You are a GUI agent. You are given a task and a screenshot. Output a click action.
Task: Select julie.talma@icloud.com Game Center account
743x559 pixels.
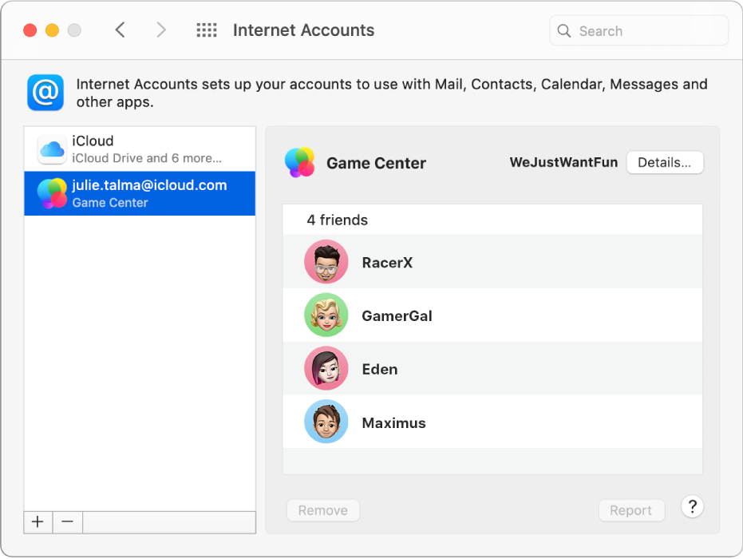coord(140,193)
